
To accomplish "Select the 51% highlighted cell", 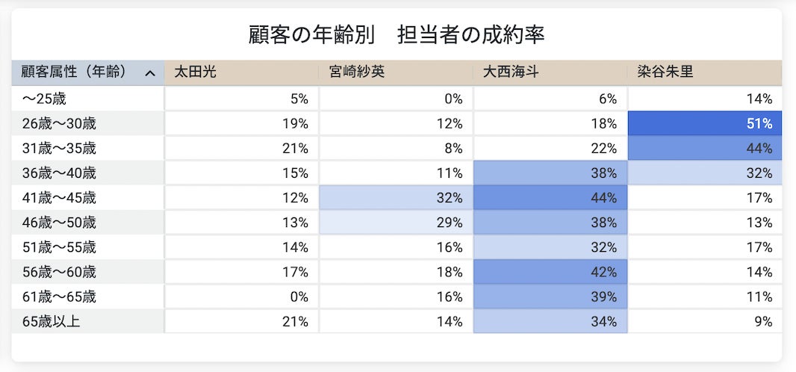I will (704, 123).
